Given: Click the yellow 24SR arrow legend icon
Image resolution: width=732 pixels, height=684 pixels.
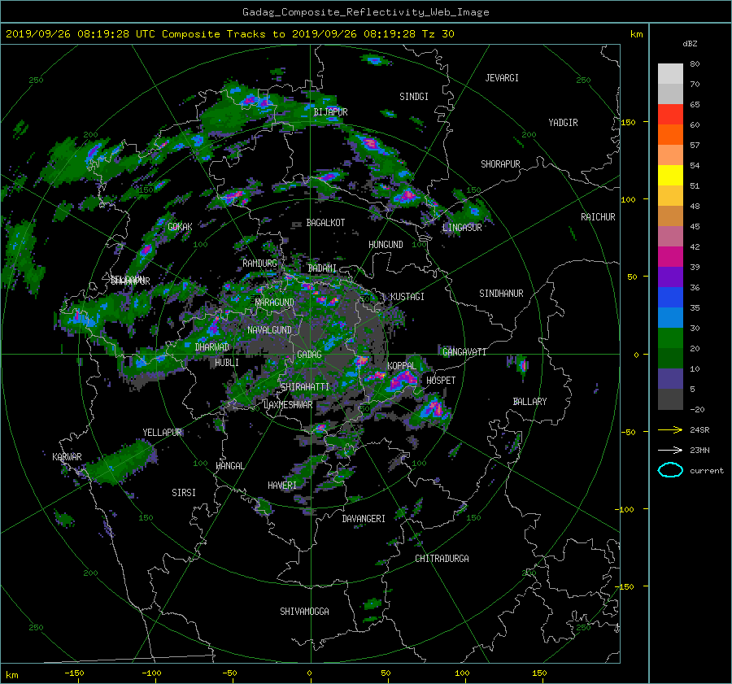Looking at the screenshot, I should click(670, 429).
